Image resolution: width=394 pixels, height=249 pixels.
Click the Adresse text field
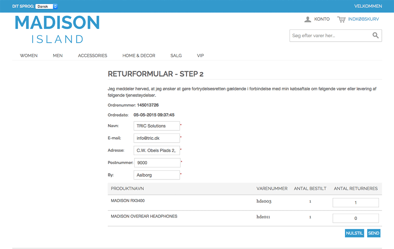[156, 150]
